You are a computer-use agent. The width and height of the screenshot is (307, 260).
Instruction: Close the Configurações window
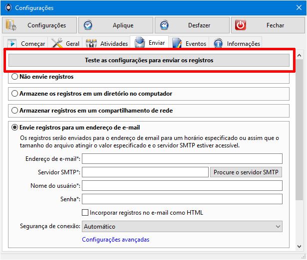299,7
